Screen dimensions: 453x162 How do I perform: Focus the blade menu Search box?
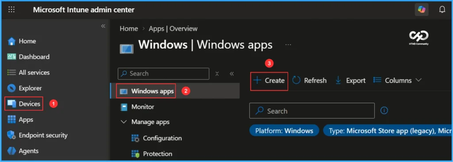(164, 73)
